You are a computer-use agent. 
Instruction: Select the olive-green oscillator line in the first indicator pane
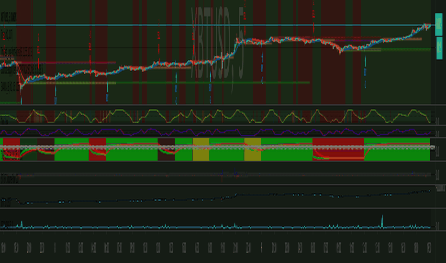click(x=216, y=116)
